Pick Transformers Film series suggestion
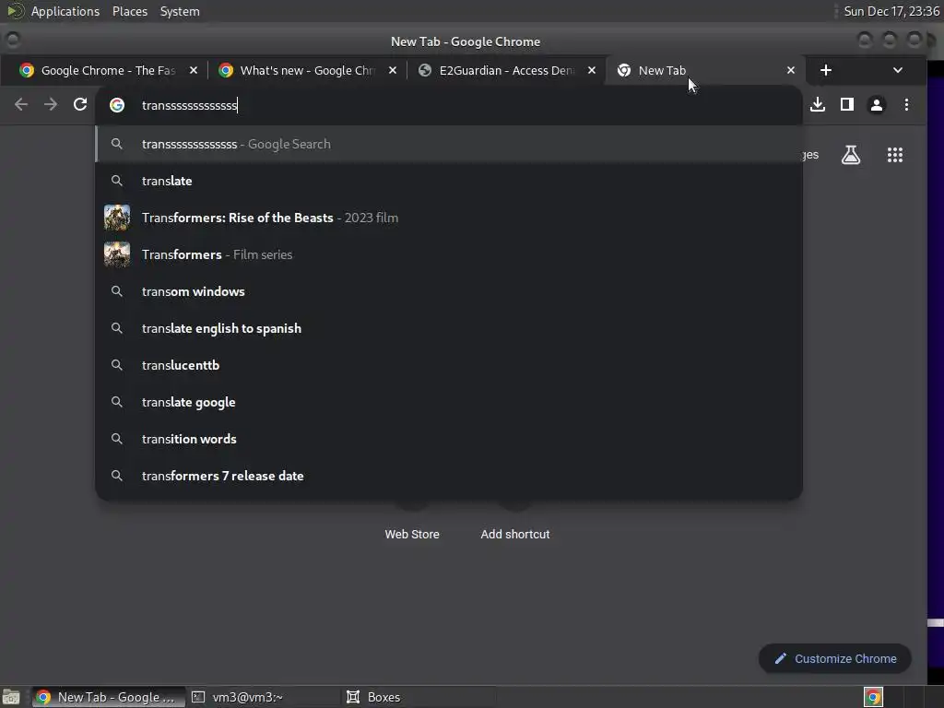The width and height of the screenshot is (944, 708). 449,254
